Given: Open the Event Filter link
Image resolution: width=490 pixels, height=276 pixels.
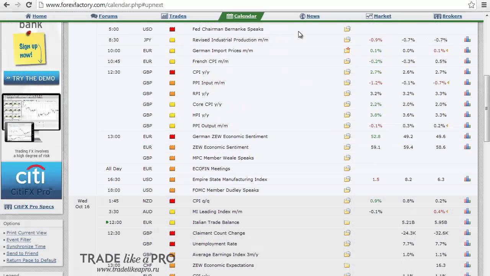Looking at the screenshot, I should [x=19, y=240].
